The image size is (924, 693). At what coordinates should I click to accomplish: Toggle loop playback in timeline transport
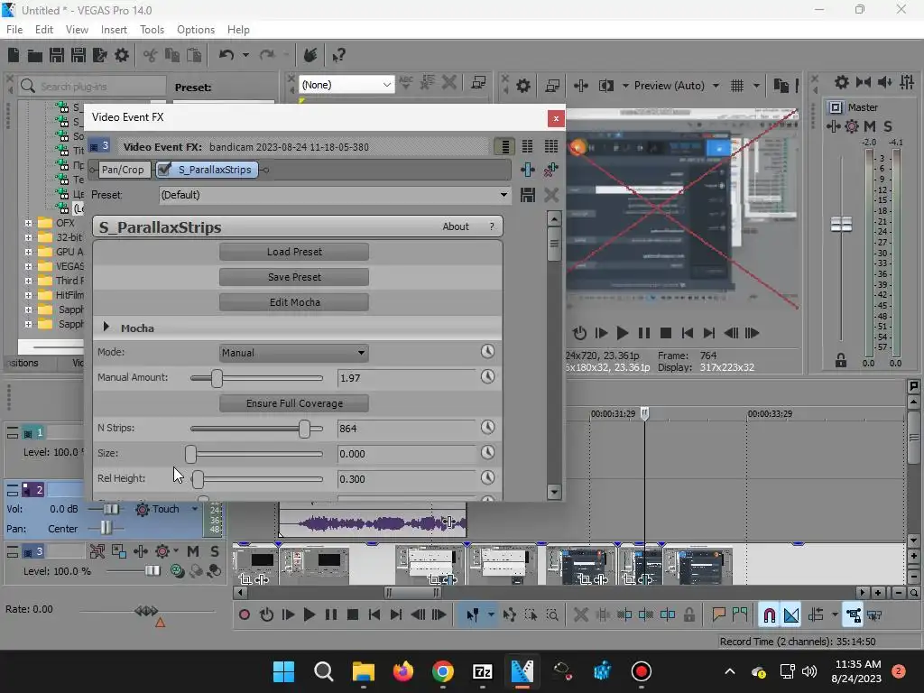click(x=266, y=615)
